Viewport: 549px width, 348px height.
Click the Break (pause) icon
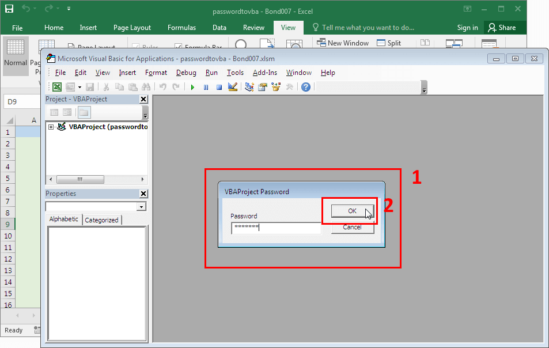point(205,86)
